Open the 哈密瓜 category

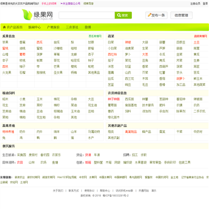click(x=75, y=60)
